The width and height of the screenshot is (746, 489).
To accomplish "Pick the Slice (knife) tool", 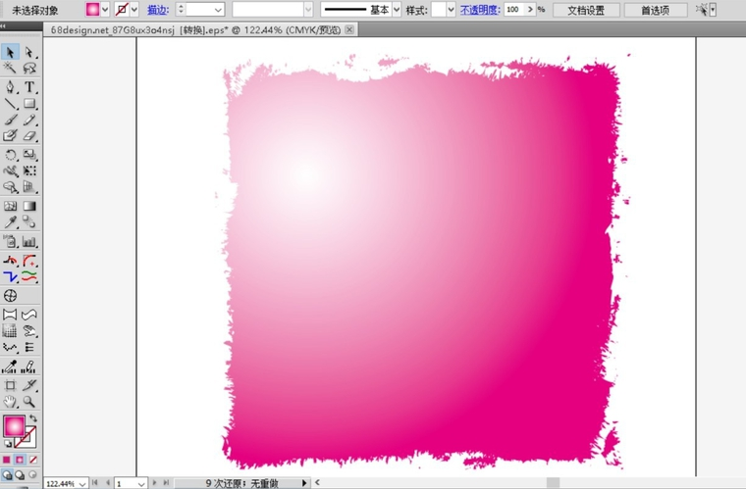I will (x=29, y=385).
